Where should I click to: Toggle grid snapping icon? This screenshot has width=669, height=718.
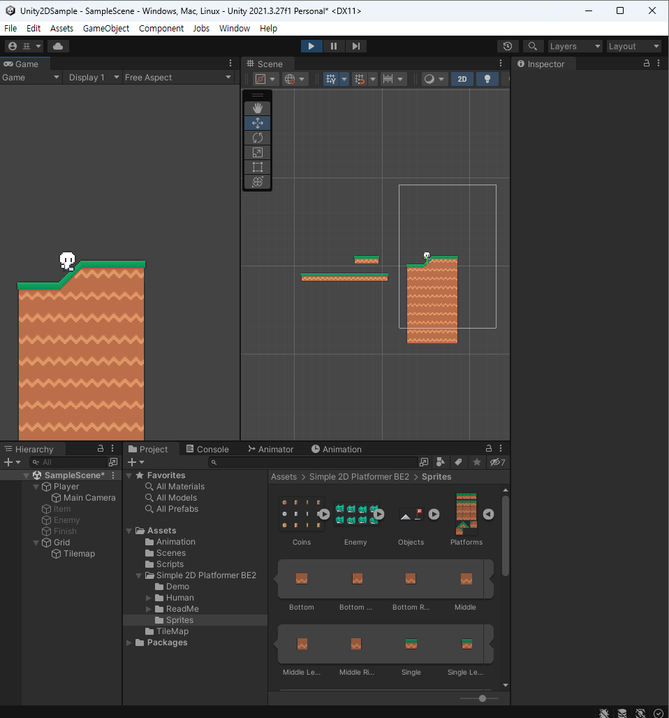point(360,79)
